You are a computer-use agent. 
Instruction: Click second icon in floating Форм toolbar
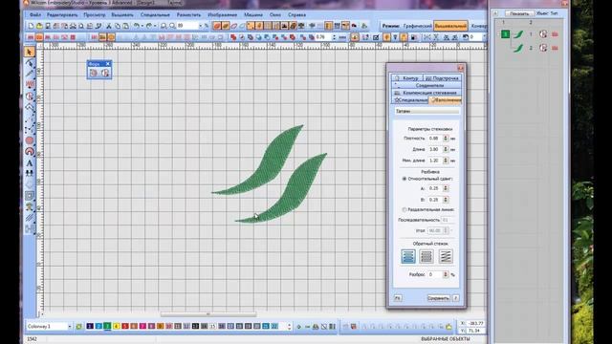[x=105, y=73]
